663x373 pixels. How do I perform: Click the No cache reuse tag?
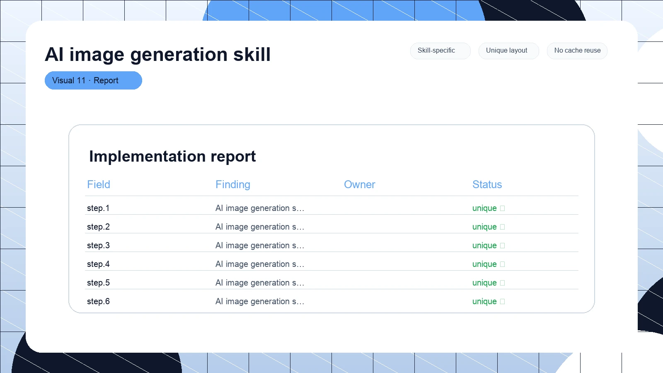point(577,51)
